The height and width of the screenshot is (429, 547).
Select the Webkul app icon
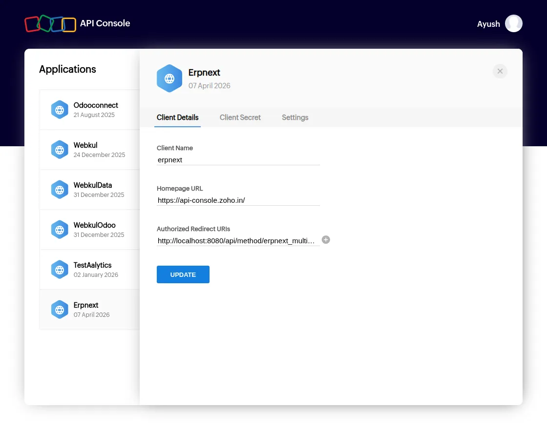point(60,150)
